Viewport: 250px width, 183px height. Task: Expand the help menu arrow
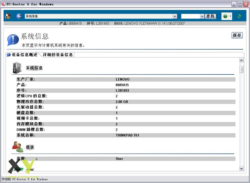point(230,16)
